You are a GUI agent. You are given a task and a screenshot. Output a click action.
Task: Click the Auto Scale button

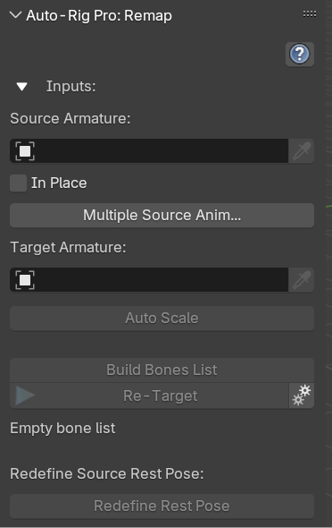[162, 319]
